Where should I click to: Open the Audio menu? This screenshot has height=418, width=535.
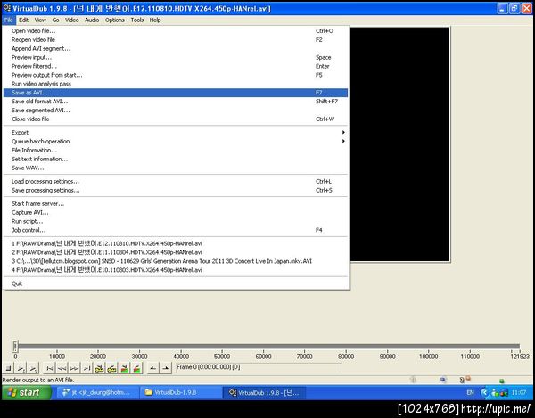click(x=92, y=20)
